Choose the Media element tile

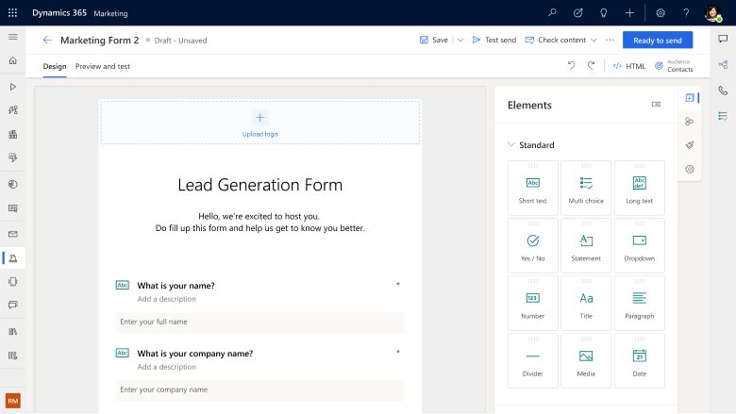[586, 360]
